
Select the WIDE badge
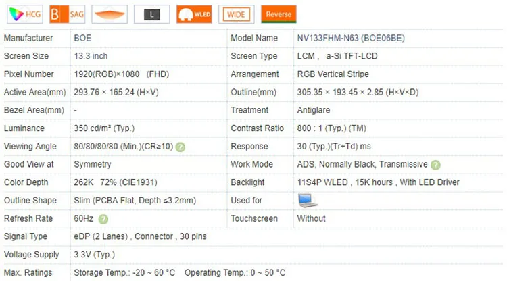[237, 14]
